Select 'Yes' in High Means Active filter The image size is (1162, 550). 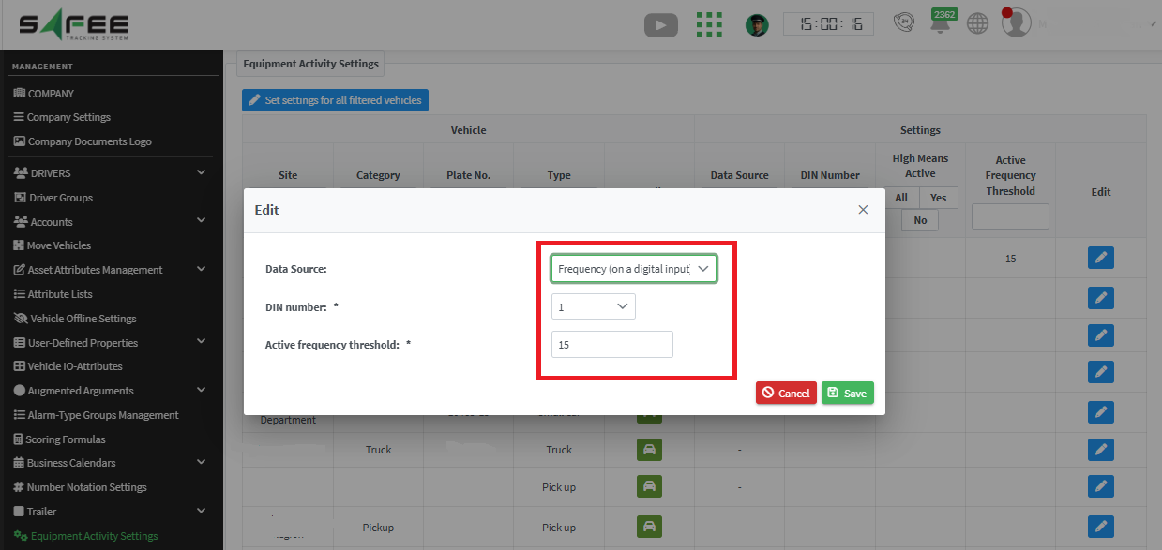tap(938, 198)
